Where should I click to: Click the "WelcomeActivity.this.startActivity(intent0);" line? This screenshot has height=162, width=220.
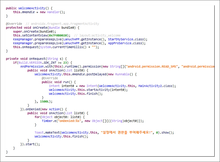(88, 90)
